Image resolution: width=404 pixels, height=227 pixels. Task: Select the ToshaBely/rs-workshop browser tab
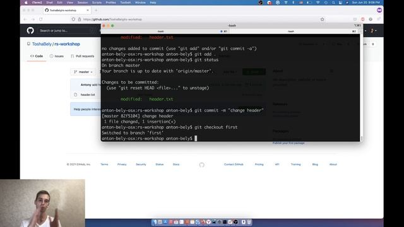68,10
